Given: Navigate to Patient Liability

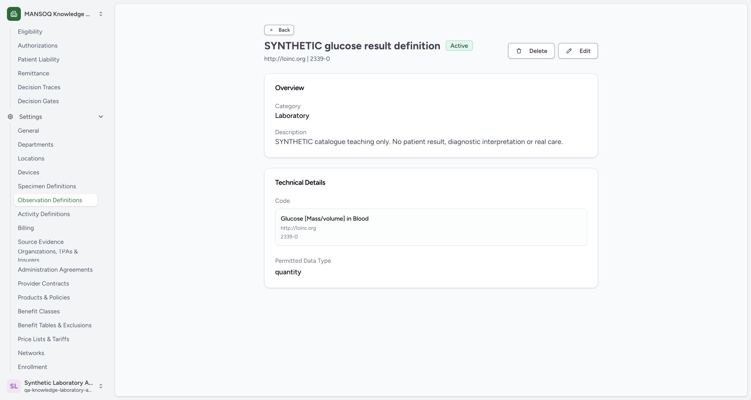Looking at the screenshot, I should click(x=39, y=60).
